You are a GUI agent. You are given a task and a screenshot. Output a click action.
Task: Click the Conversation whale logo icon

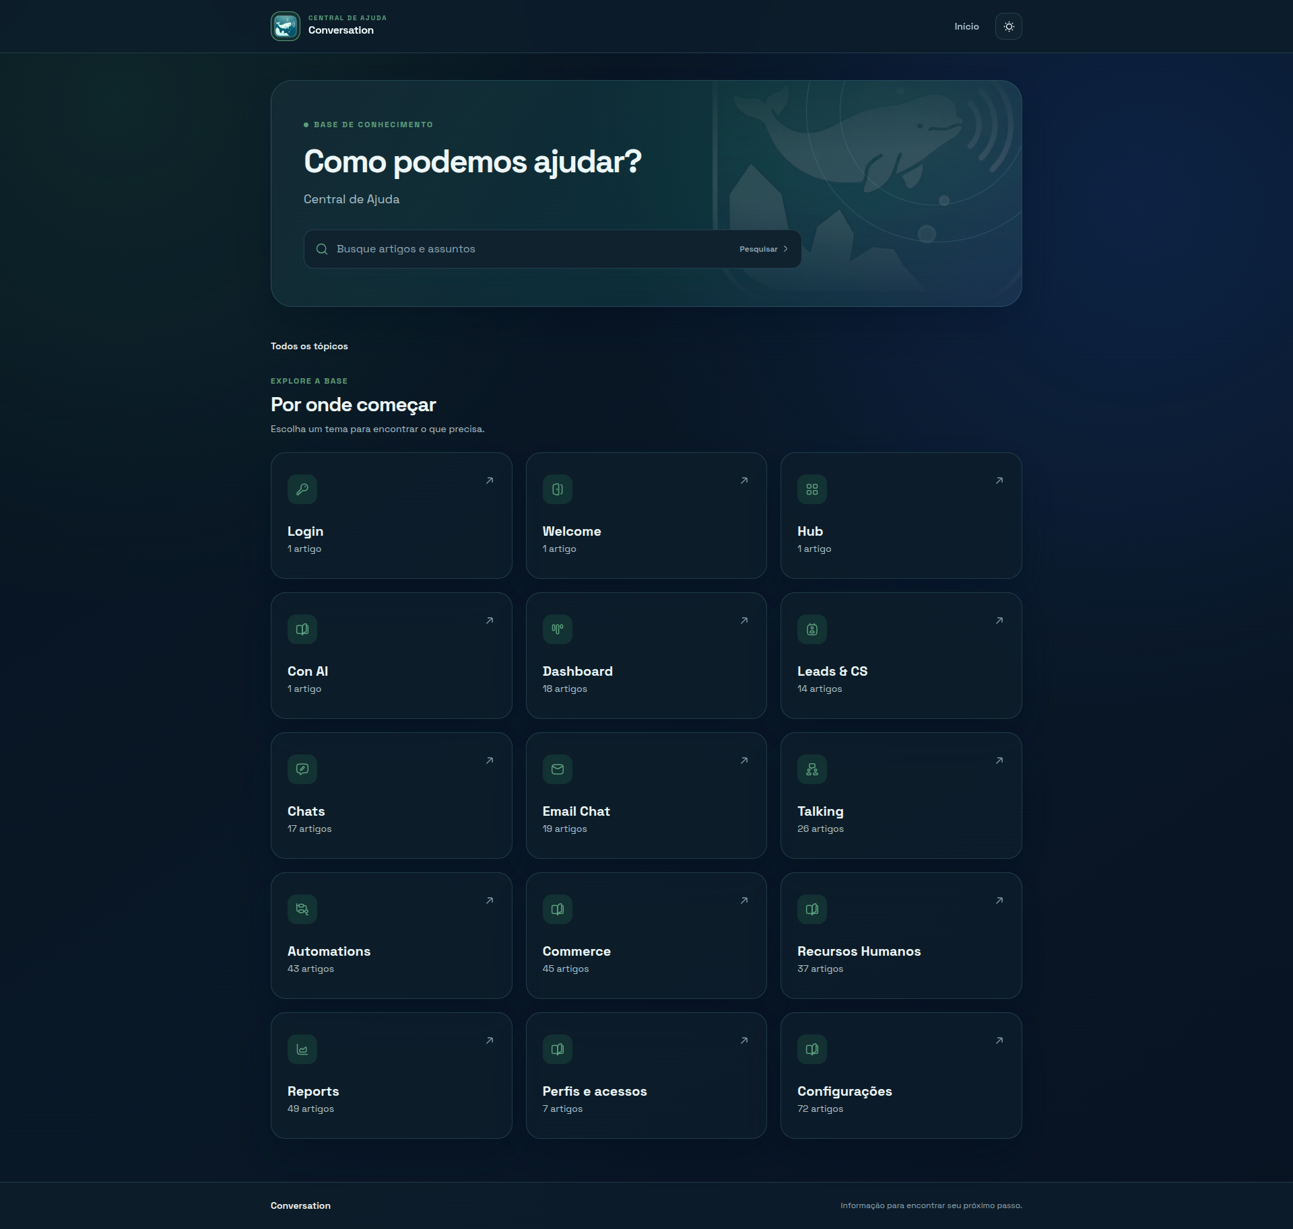pos(286,26)
